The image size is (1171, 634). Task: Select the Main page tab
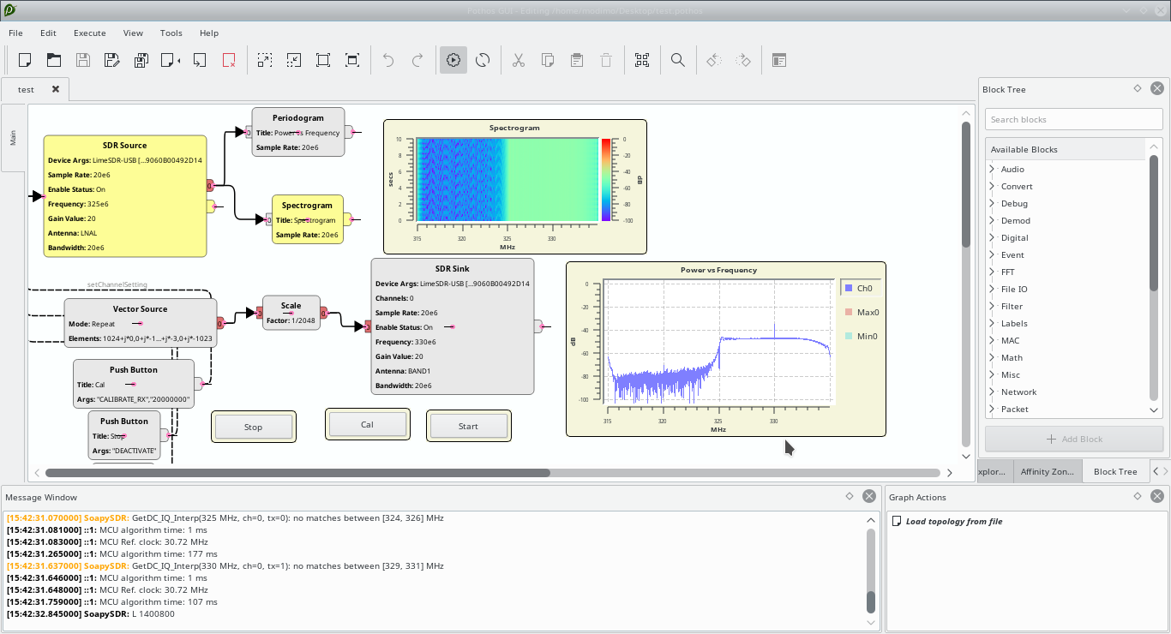click(x=13, y=137)
